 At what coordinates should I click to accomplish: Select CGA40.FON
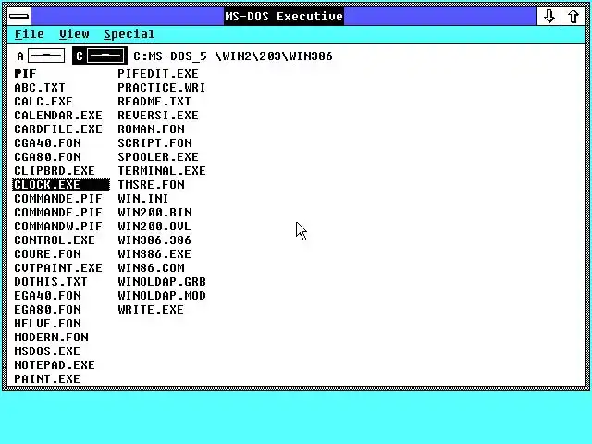(47, 143)
